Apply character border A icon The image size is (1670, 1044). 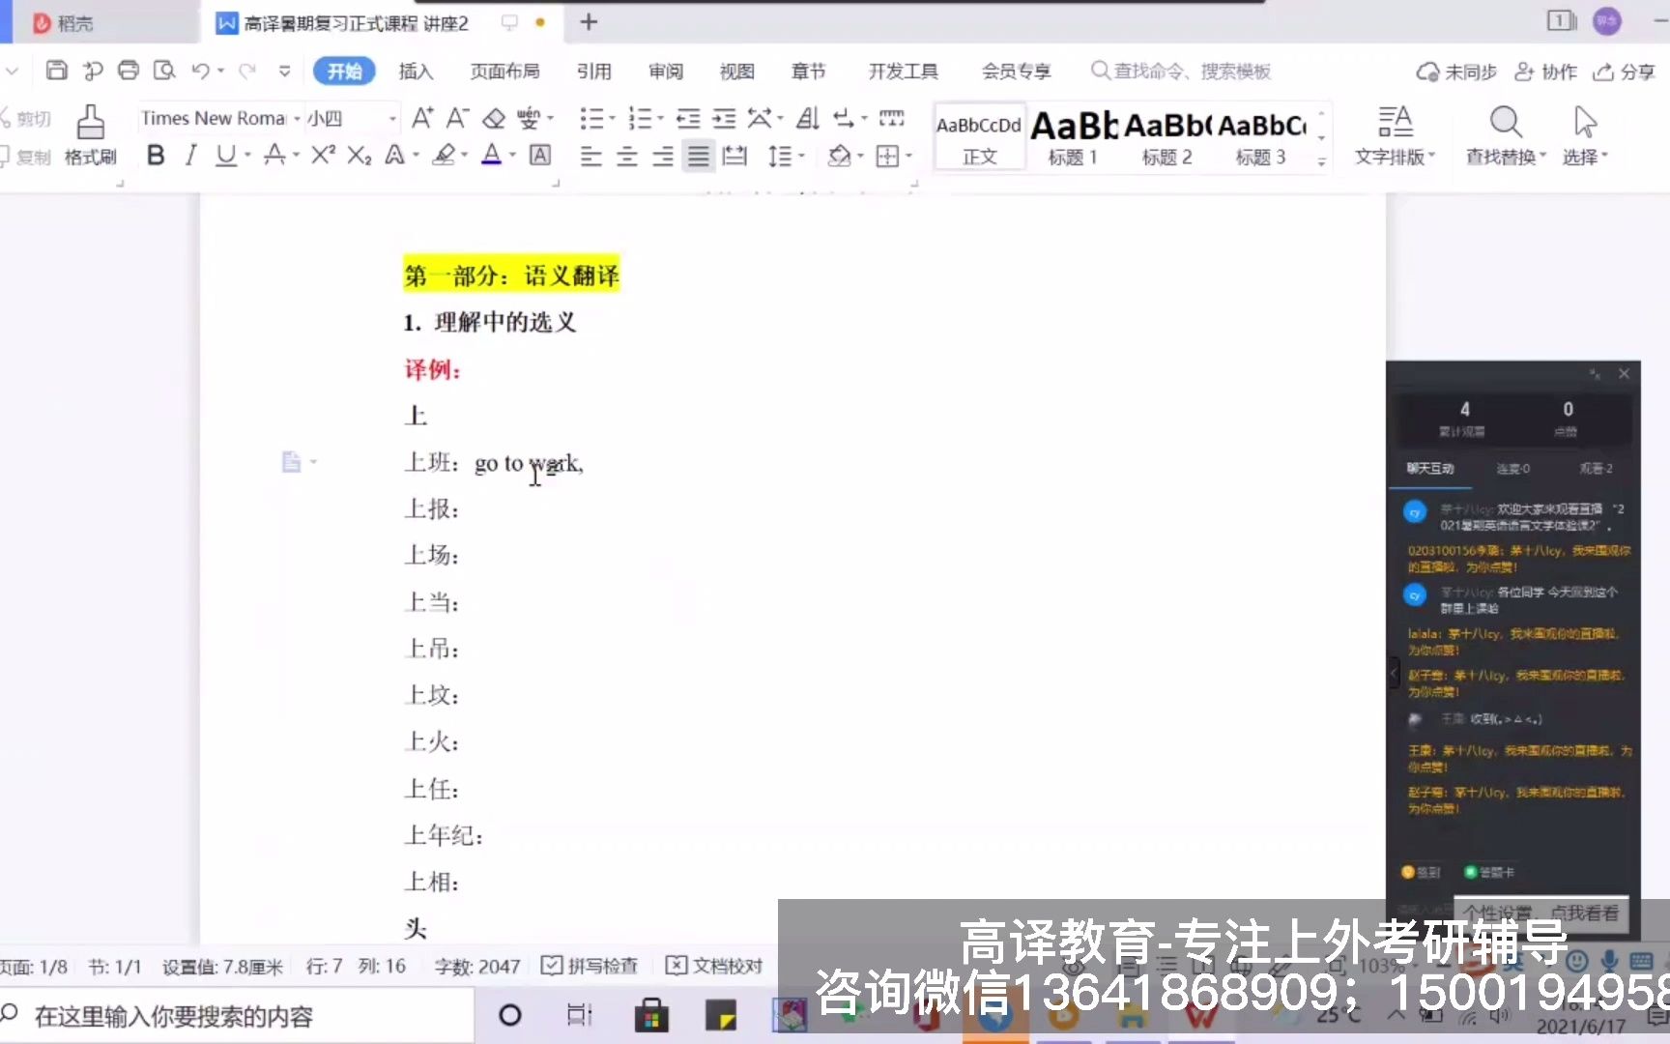[540, 155]
